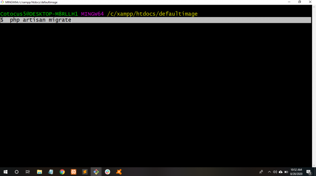Viewport: 316px width, 176px height.
Task: Close the MINGW64 terminal window
Action: [x=310, y=2]
